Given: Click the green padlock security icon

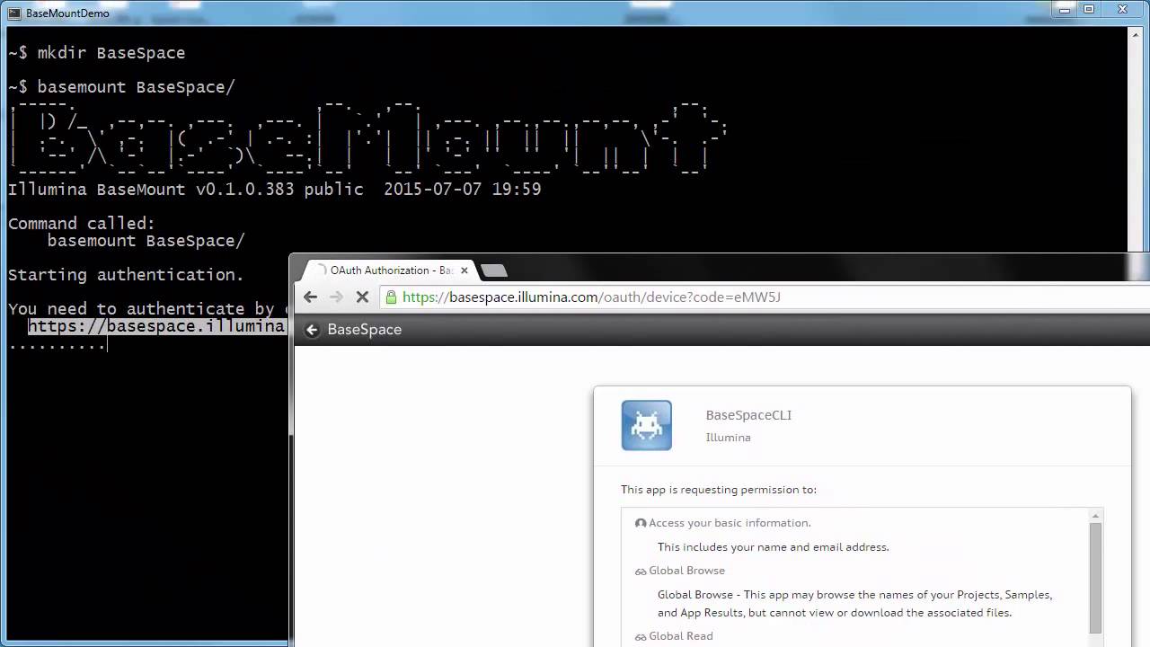Looking at the screenshot, I should [x=392, y=297].
